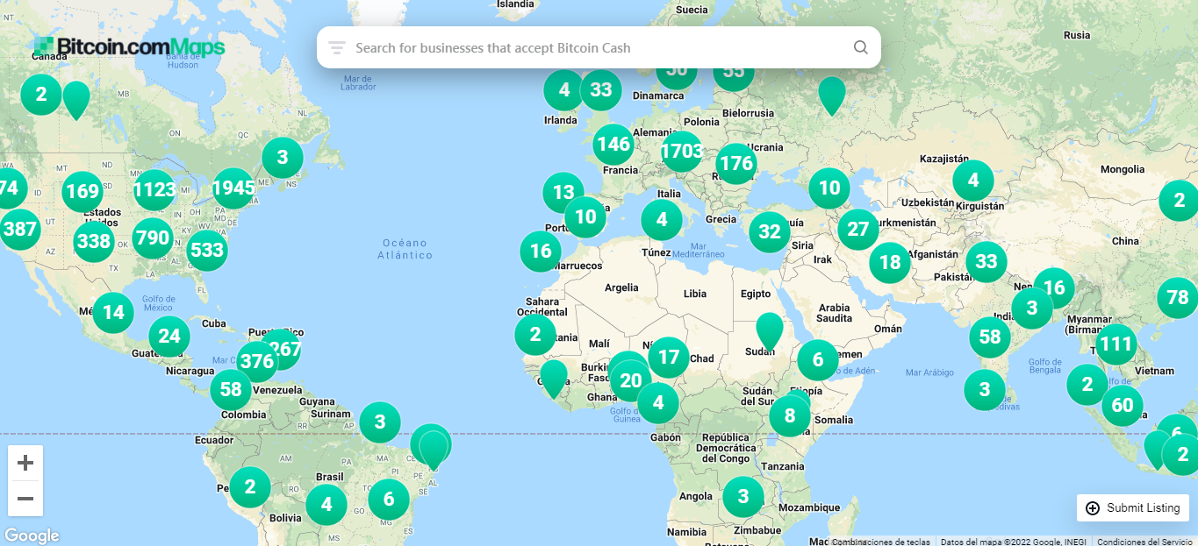Open the 2 cluster over Mongolia
The width and height of the screenshot is (1198, 546).
(x=1179, y=201)
